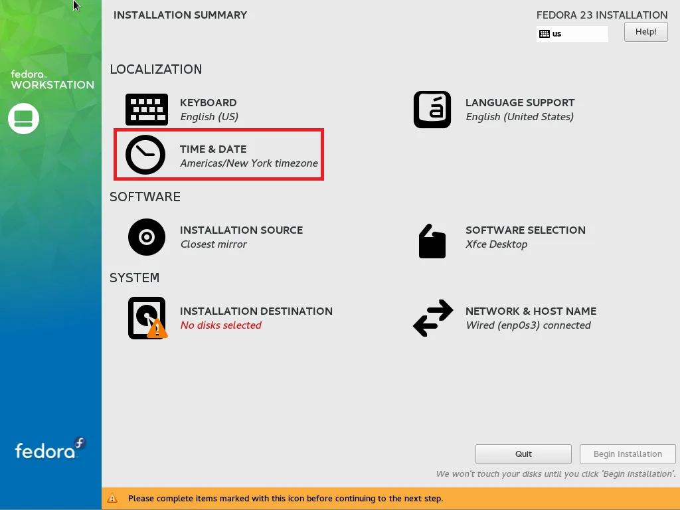Click the Installation Destination disk icon
This screenshot has width=680, height=510.
[147, 318]
